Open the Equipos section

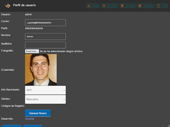point(127,6)
